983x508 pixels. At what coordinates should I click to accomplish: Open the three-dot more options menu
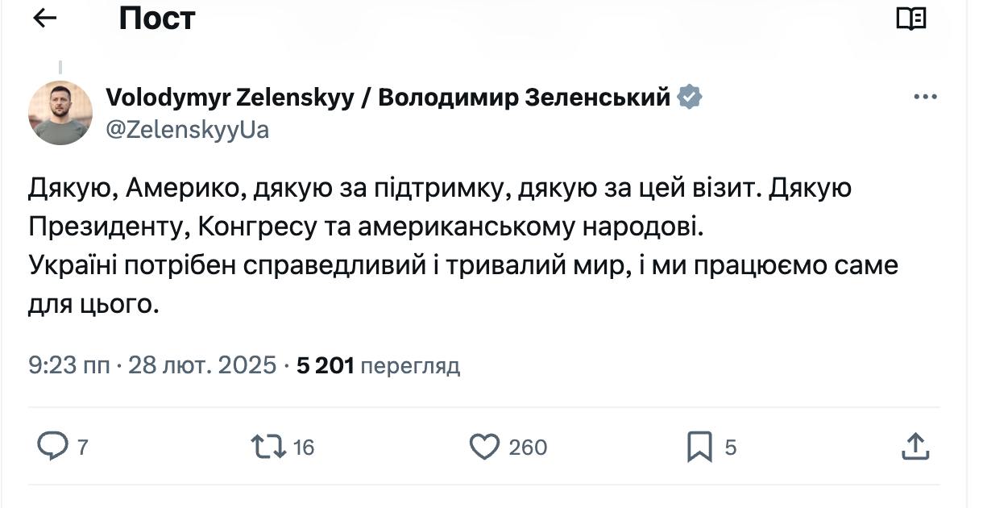(x=923, y=98)
